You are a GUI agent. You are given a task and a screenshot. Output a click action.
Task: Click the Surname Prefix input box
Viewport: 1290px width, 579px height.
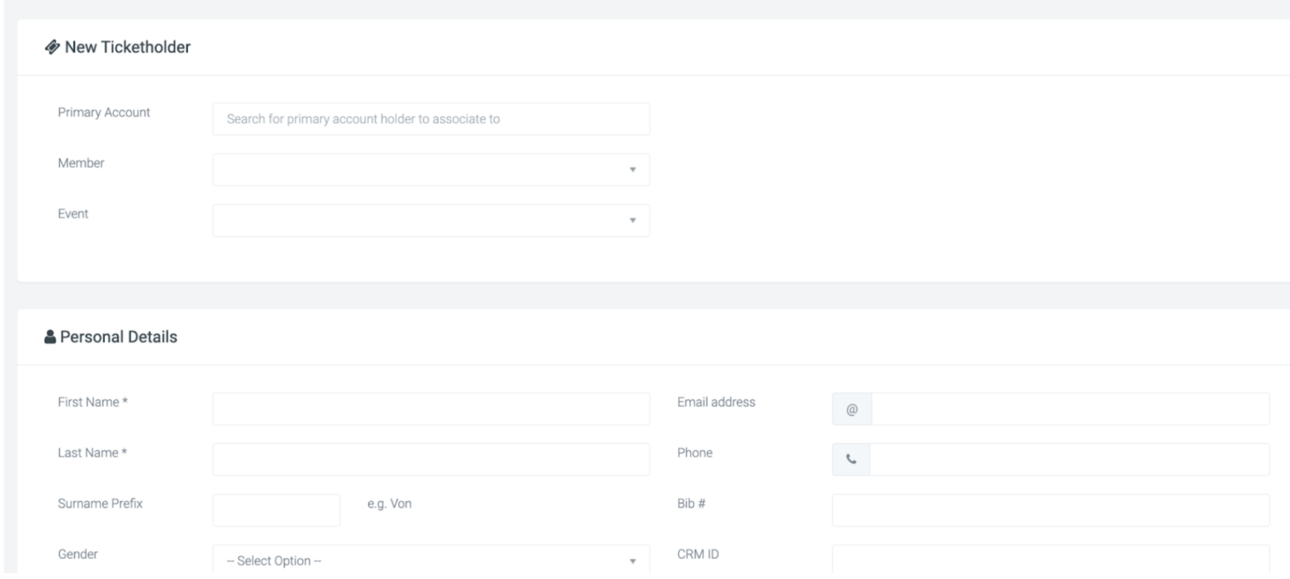point(277,510)
